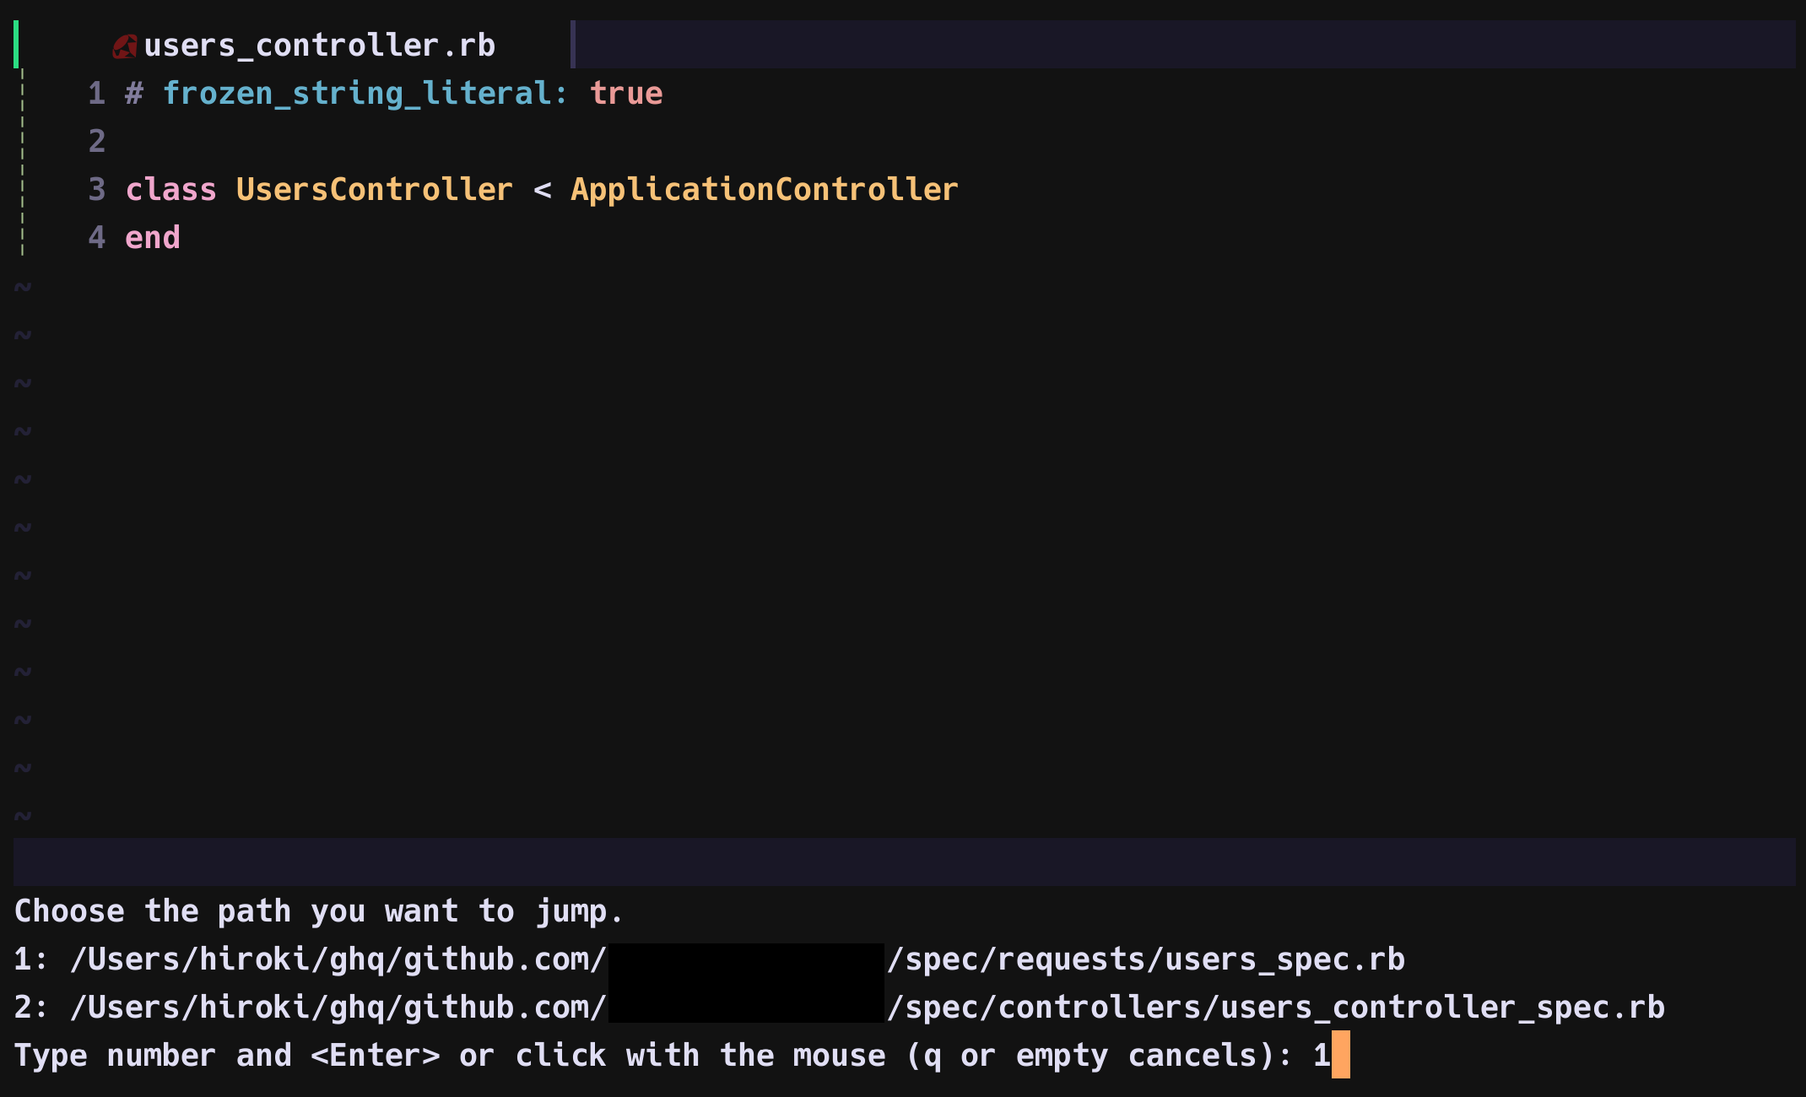This screenshot has height=1097, width=1806.
Task: Click 'Choose the path you want to jump' message
Action: (x=318, y=911)
